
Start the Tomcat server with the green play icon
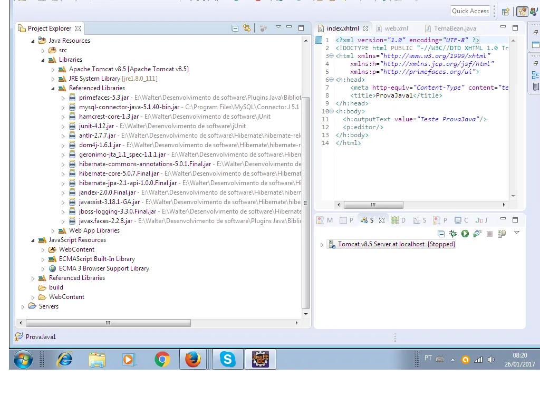(465, 234)
